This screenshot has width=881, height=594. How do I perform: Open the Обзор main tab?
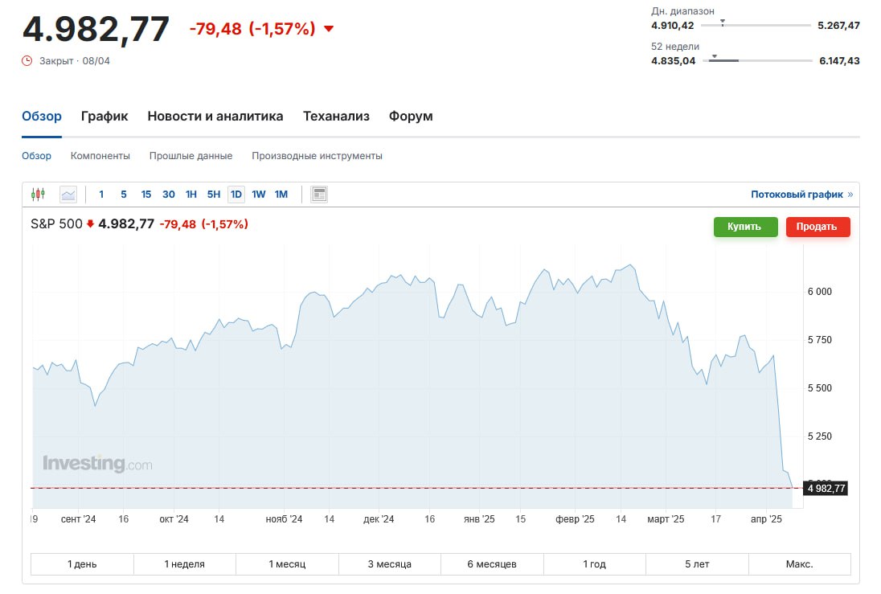point(42,117)
